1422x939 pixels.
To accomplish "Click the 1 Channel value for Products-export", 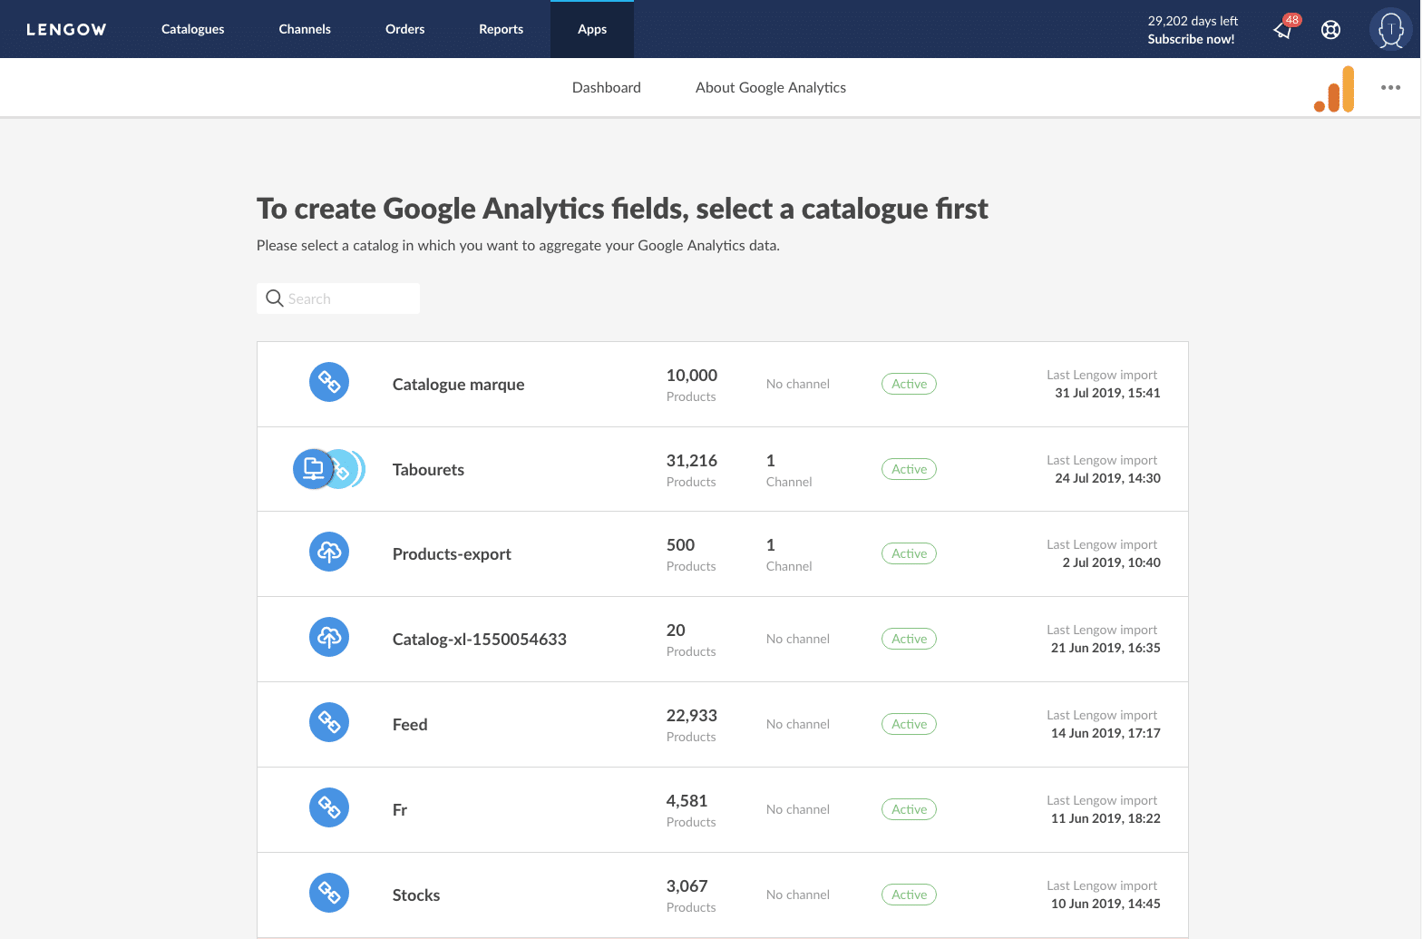I will pyautogui.click(x=789, y=554).
